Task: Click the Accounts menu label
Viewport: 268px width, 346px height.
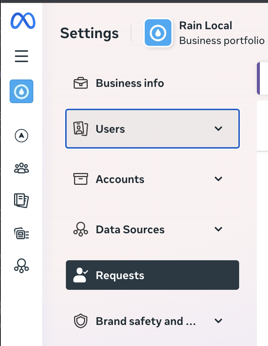Action: [x=120, y=179]
